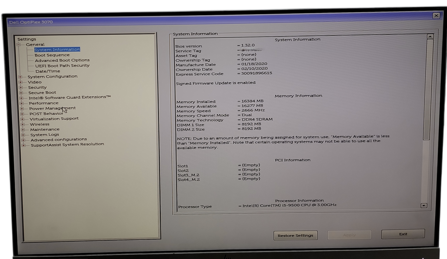Click the Restore Settings button
This screenshot has height=259, width=447.
pos(295,235)
